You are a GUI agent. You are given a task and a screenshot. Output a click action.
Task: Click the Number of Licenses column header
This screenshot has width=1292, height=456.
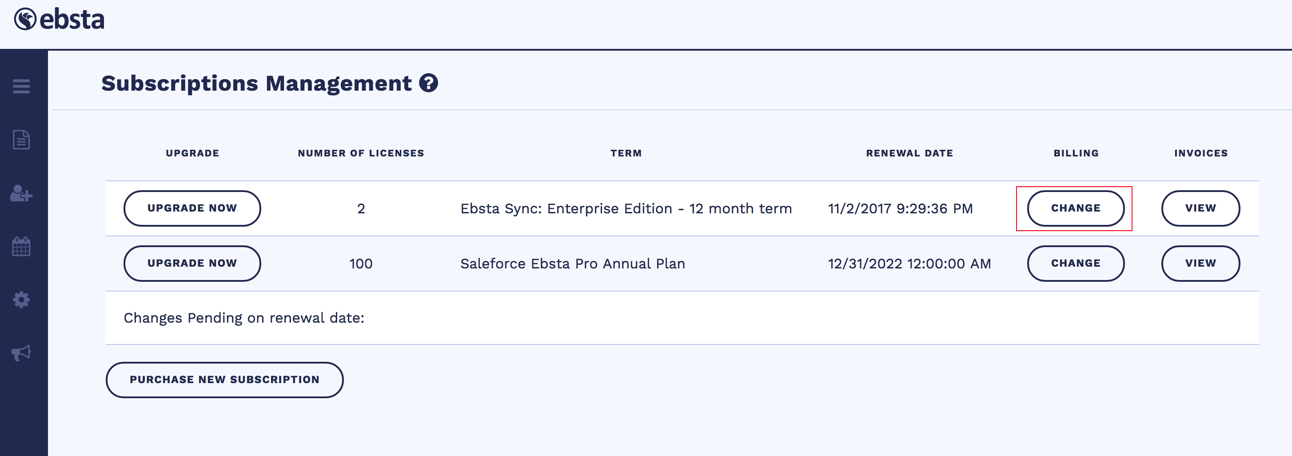pos(361,153)
